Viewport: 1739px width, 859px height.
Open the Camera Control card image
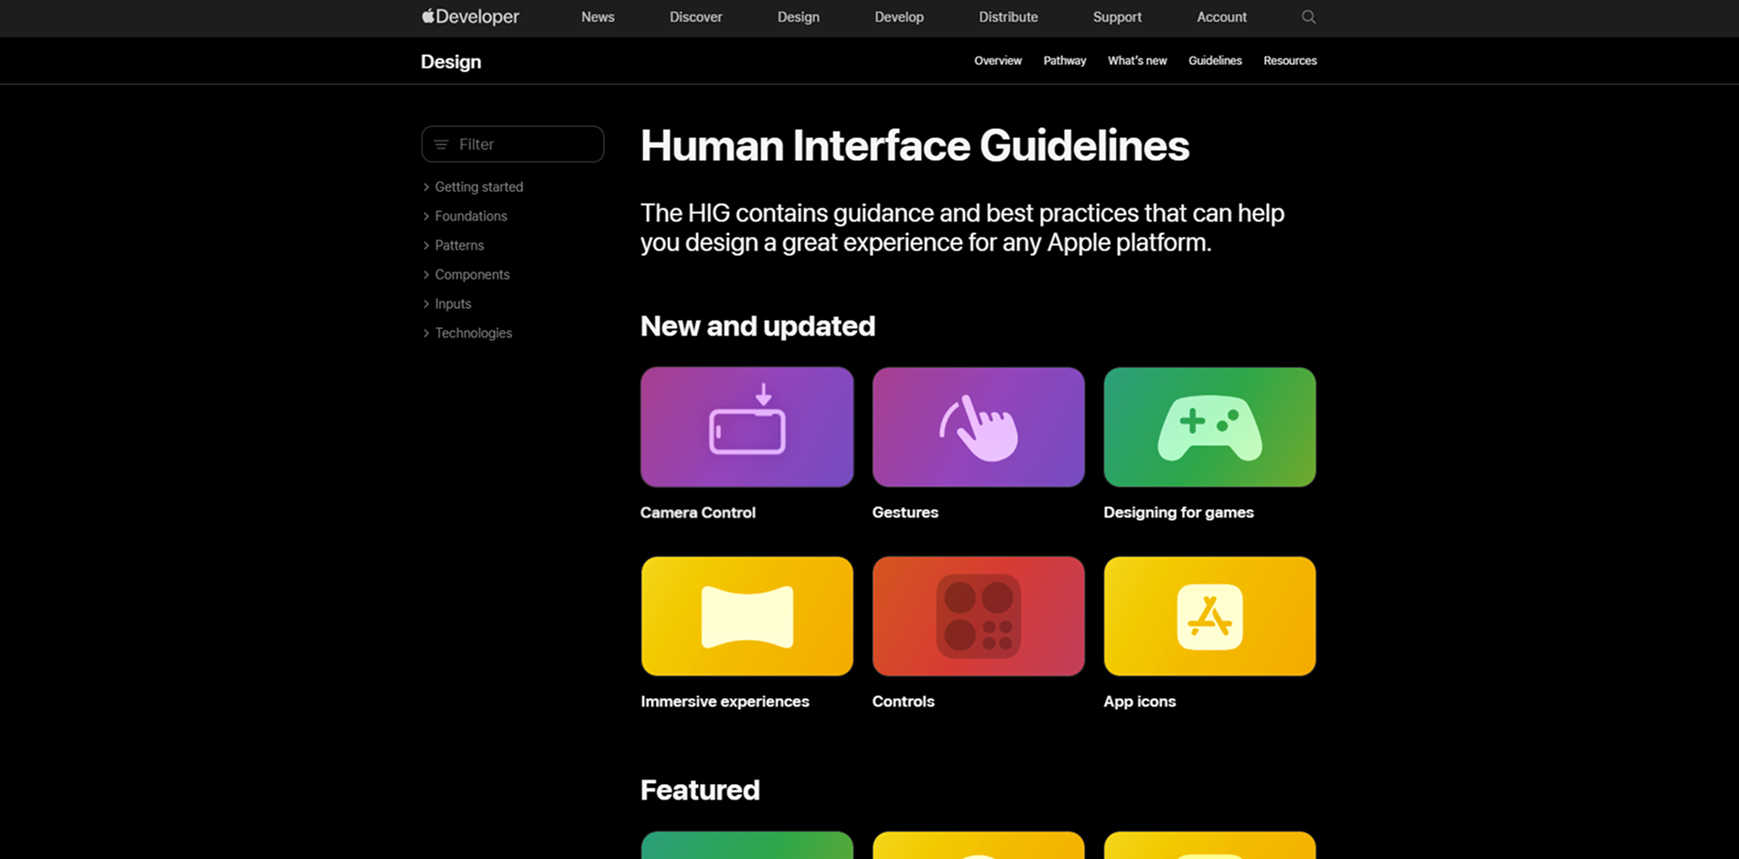pos(746,427)
